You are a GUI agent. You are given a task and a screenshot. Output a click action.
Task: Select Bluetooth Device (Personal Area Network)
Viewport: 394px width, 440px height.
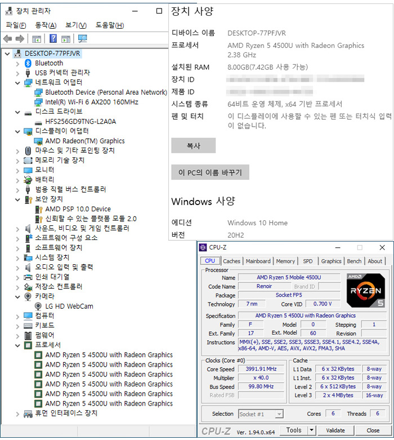click(106, 92)
